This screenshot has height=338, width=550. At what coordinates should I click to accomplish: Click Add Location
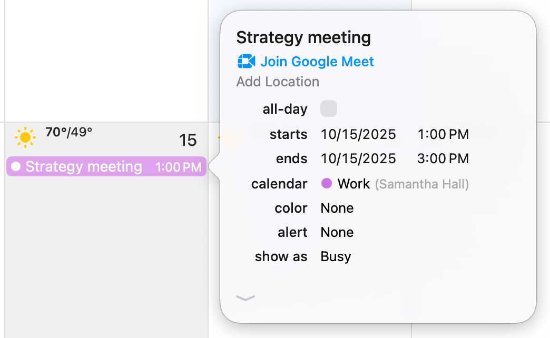click(x=278, y=82)
